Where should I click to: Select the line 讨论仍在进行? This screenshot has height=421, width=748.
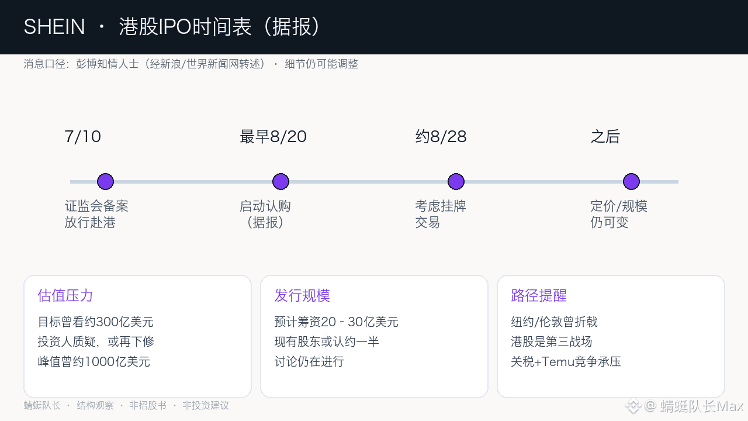tap(309, 361)
